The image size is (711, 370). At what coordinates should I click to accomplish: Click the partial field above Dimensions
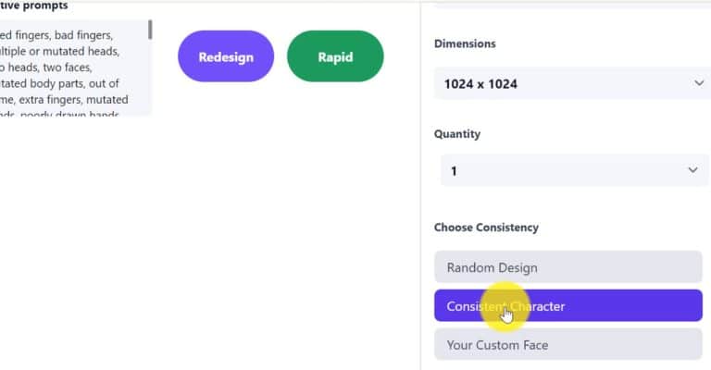pos(568,5)
